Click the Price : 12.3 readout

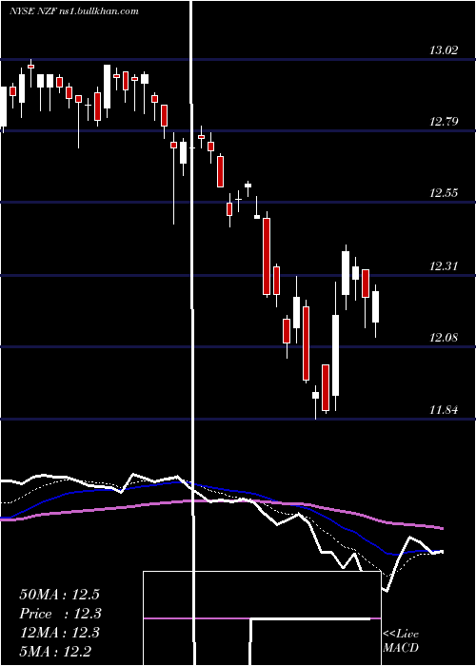pos(60,614)
